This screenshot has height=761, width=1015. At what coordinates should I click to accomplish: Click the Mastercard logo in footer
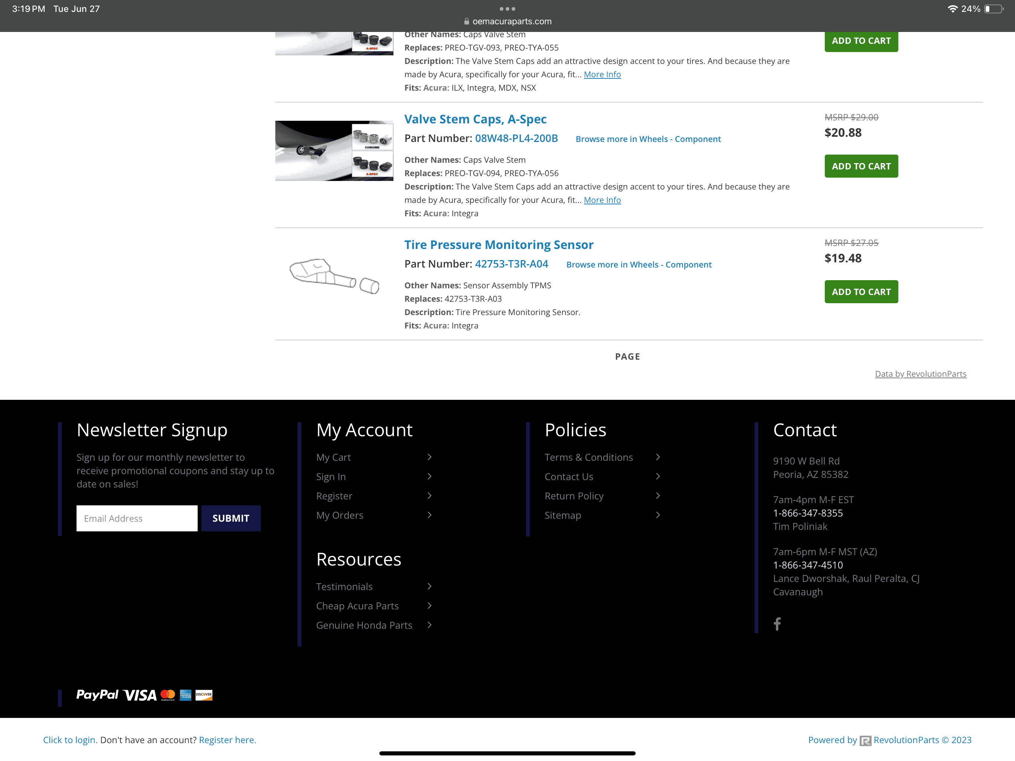click(x=168, y=695)
